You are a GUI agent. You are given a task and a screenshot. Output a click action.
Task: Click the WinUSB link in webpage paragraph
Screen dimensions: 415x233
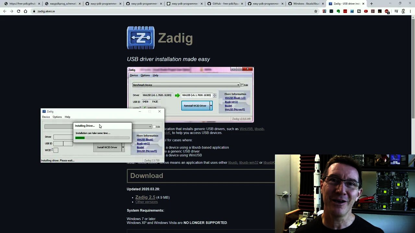pos(246,129)
